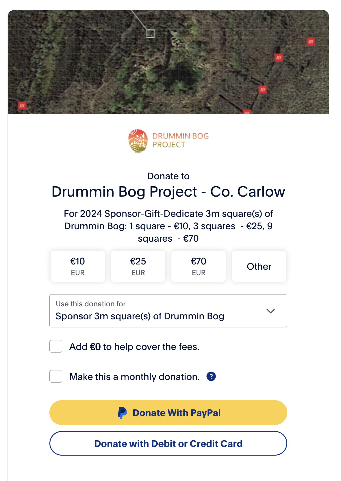This screenshot has width=341, height=481.
Task: Click the top-right red marker on the map
Action: point(311,42)
